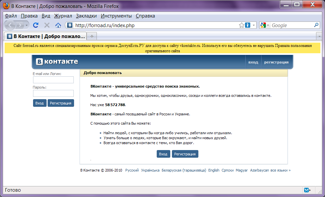Switch language to English
This screenshot has height=197, width=325.
click(214, 170)
